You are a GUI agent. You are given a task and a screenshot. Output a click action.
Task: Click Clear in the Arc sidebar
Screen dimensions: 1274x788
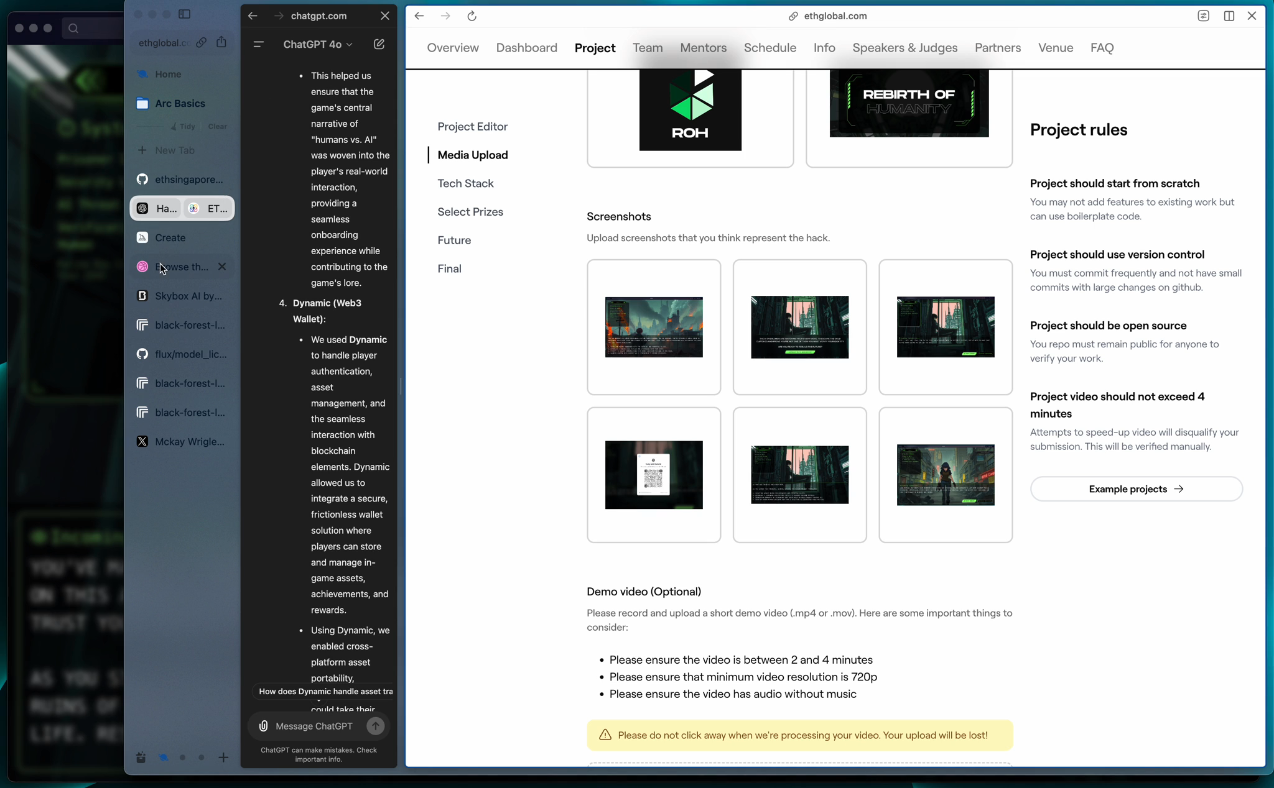point(217,127)
